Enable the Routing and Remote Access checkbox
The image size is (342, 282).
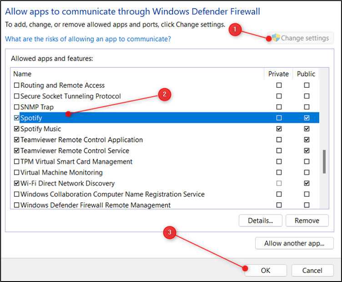pos(16,85)
